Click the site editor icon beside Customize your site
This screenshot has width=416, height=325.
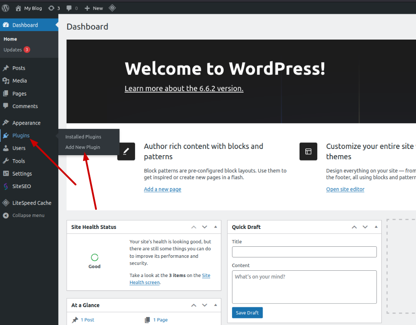pos(308,151)
